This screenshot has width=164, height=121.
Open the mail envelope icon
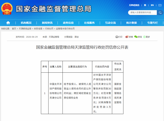(x=160, y=5)
